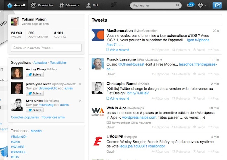Expand Ouvrir on Franck Lassagne tweet
Viewport: 227px width, 160px height.
(x=111, y=74)
